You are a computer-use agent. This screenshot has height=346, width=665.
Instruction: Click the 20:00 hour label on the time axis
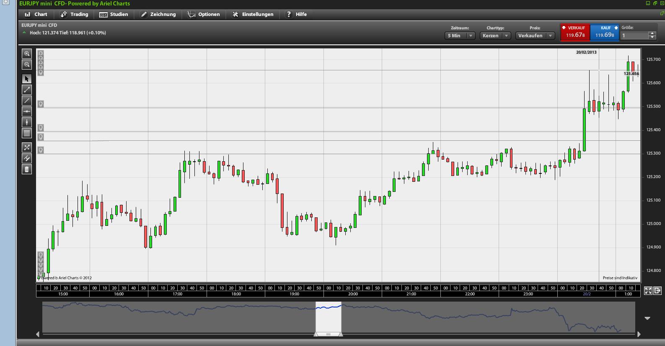coord(353,294)
